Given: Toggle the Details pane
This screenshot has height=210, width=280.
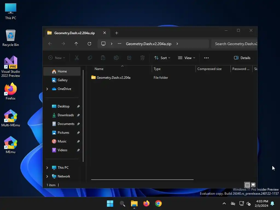Looking at the screenshot, I should pyautogui.click(x=242, y=58).
